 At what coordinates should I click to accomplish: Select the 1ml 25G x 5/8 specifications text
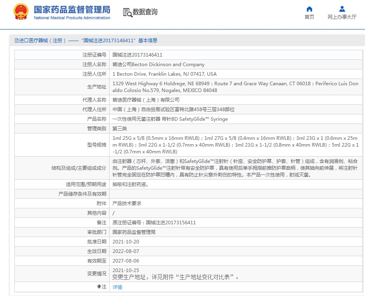[235, 145]
